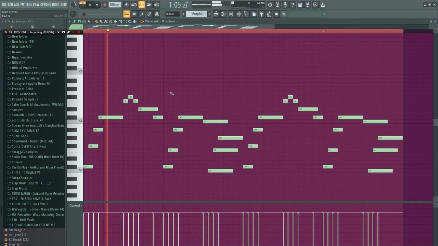The height and width of the screenshot is (246, 438).
Task: Select the piano roll draw pencil tool
Action: coord(96,22)
